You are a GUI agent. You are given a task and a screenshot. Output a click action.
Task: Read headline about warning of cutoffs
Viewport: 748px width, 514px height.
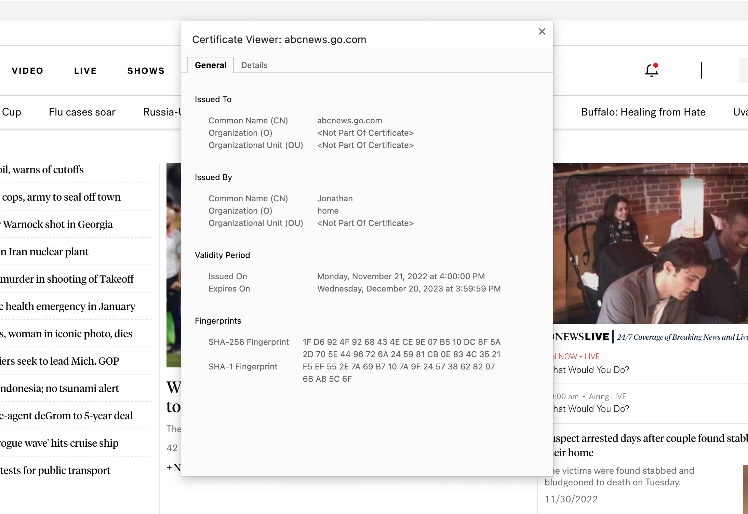tap(42, 170)
